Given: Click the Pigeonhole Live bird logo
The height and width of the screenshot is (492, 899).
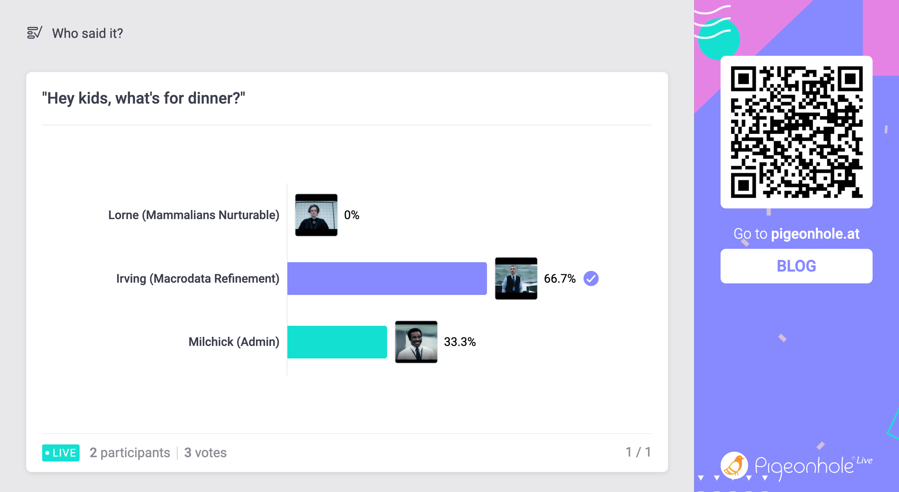Looking at the screenshot, I should pos(734,465).
